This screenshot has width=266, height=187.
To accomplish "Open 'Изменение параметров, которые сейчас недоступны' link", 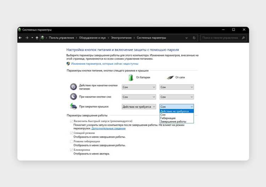I will pos(105,64).
